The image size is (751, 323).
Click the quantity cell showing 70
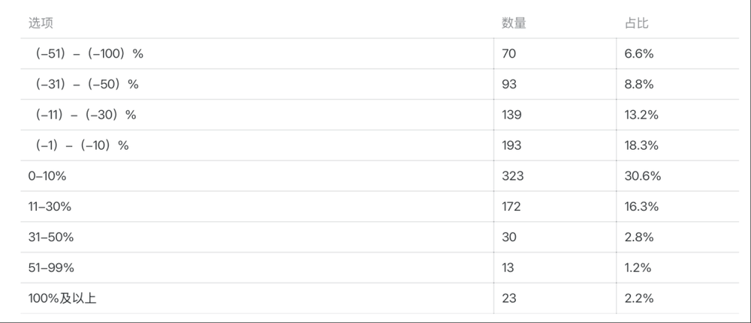(509, 54)
